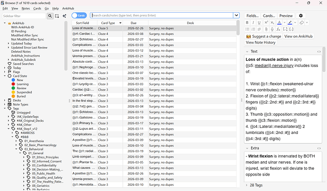Select the Learning card state
The image size is (327, 191).
tap(23, 84)
